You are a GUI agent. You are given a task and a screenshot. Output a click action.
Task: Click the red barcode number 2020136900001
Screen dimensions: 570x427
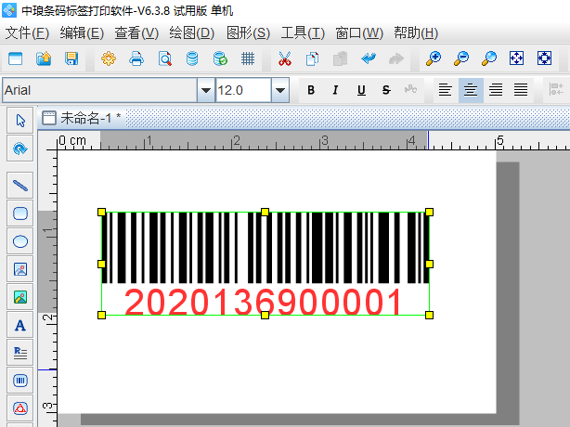coord(264,303)
